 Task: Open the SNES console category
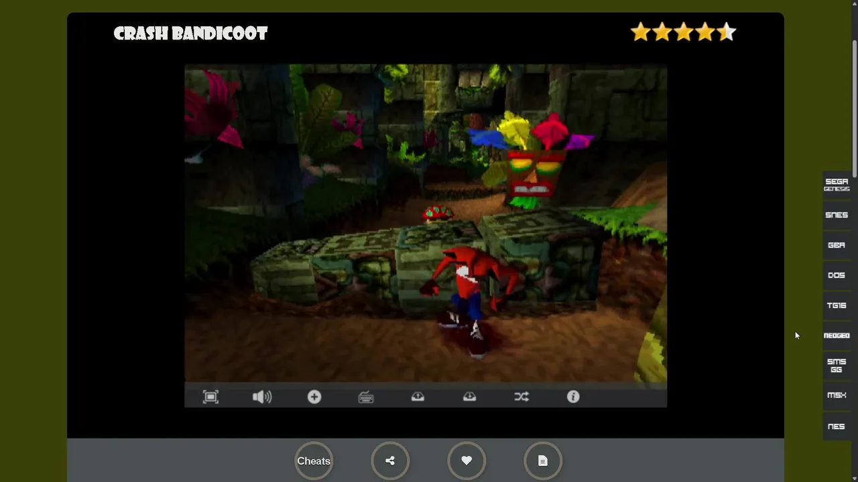click(837, 215)
